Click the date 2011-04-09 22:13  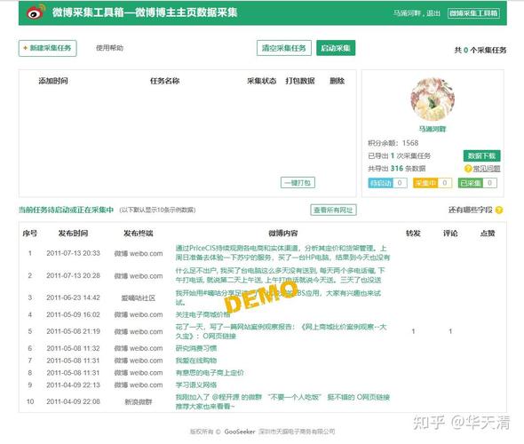point(73,385)
